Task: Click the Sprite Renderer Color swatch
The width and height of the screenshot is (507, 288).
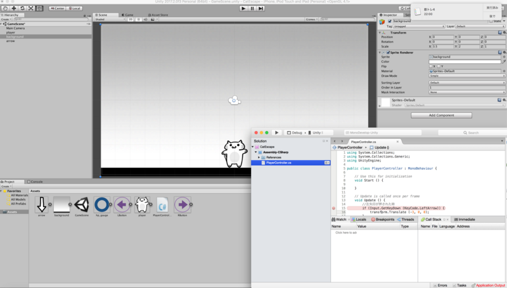Action: (x=465, y=61)
